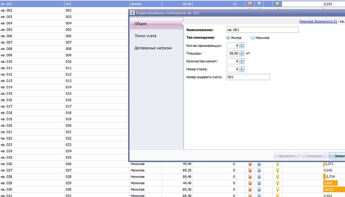Click the orange 3,860 consumption bar
This screenshot has width=345, height=197.
coord(330,183)
